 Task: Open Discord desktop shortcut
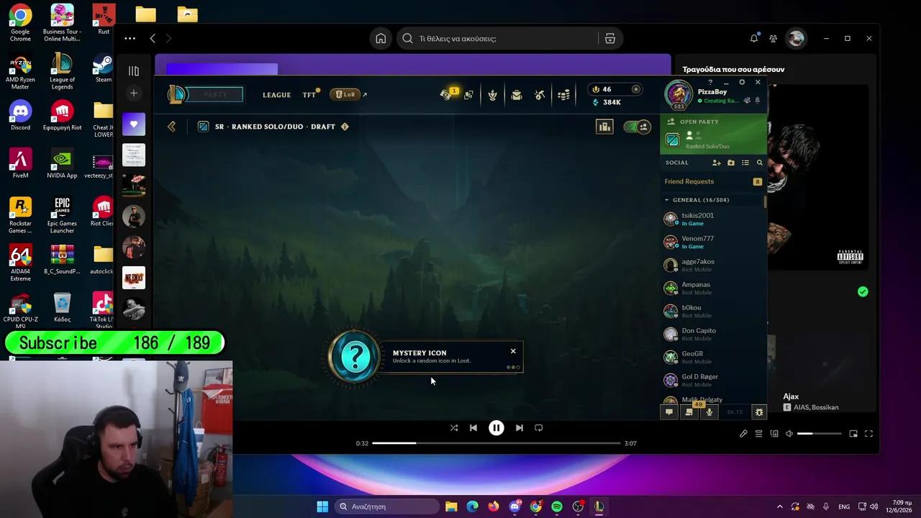pyautogui.click(x=20, y=117)
